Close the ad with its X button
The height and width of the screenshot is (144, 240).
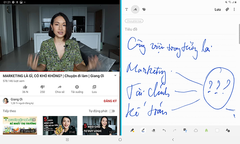tap(34, 120)
